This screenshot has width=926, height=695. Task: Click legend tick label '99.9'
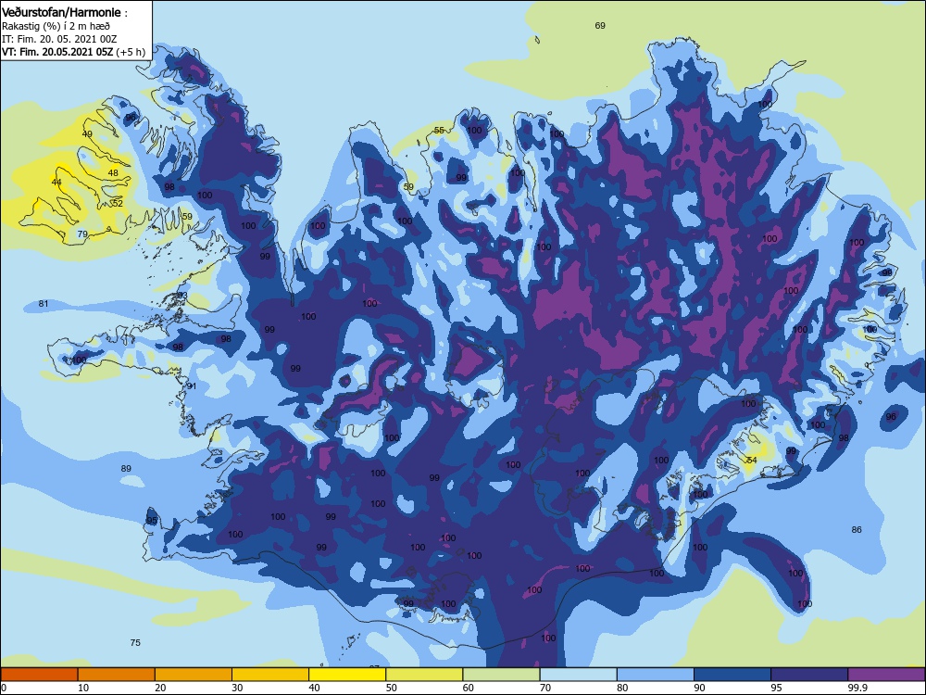(858, 688)
